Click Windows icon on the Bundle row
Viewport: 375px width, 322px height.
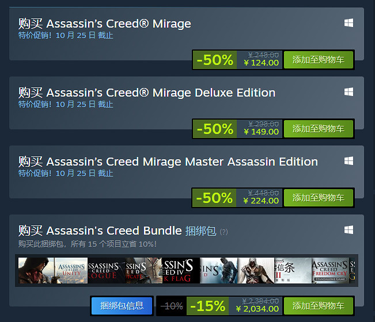349,230
